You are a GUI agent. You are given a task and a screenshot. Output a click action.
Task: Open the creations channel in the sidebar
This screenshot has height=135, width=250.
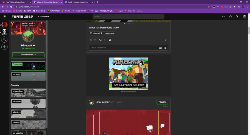click(x=28, y=103)
